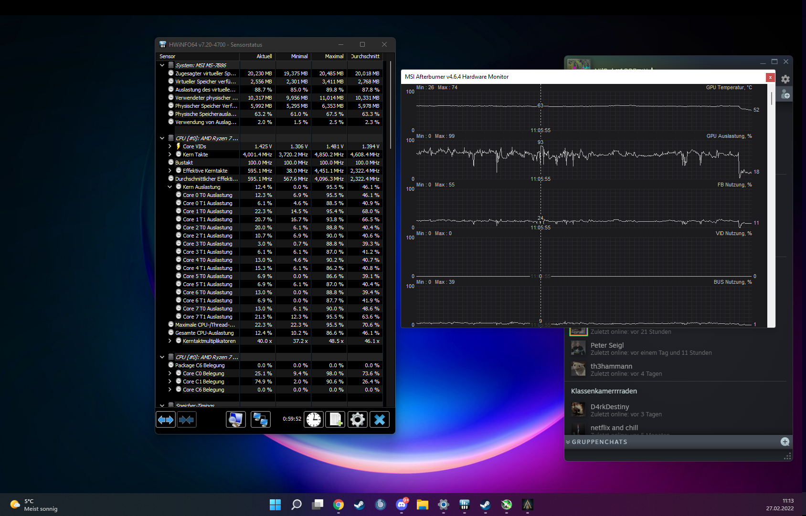Viewport: 806px width, 516px height.
Task: Select the Core 7 T1 Auslastung row
Action: (270, 317)
